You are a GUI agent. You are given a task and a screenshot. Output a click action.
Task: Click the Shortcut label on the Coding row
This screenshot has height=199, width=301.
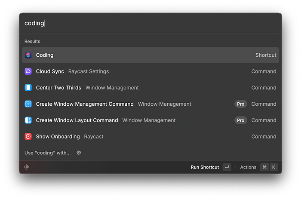(266, 55)
